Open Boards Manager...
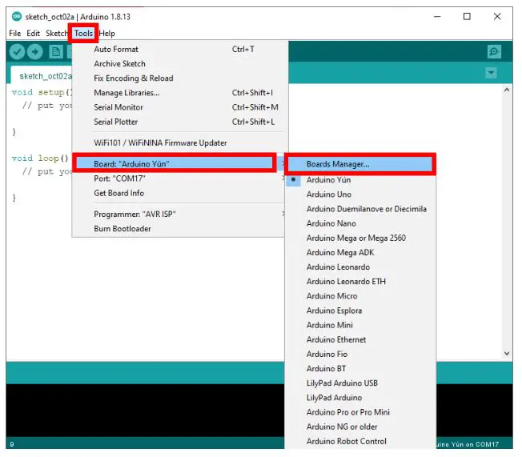The image size is (522, 457). (x=360, y=164)
